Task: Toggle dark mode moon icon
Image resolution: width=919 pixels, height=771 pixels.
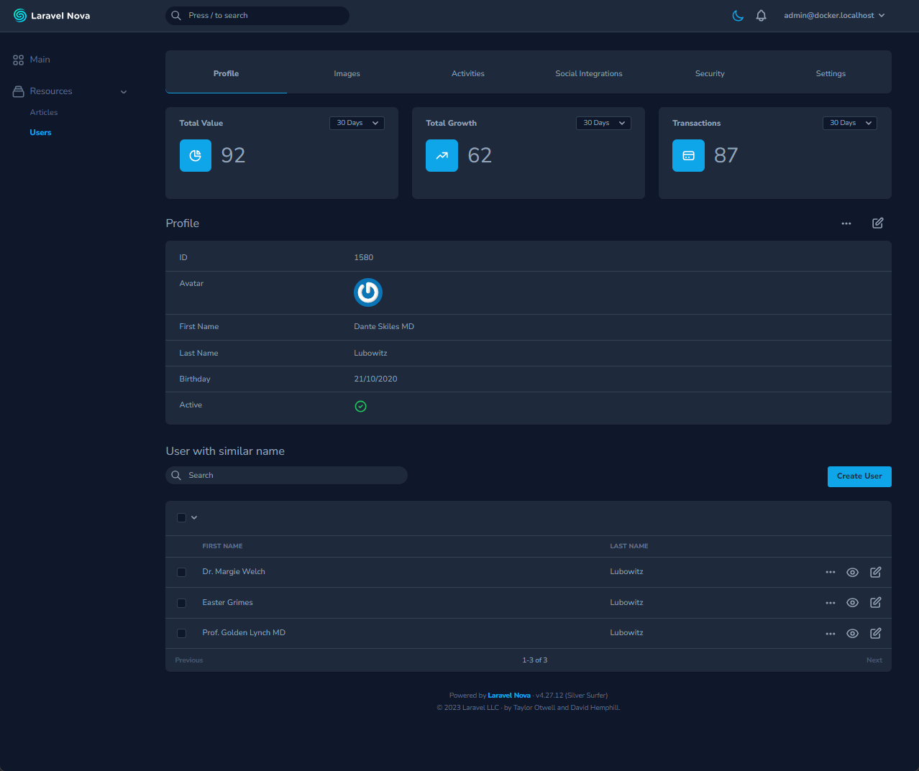Action: 738,16
